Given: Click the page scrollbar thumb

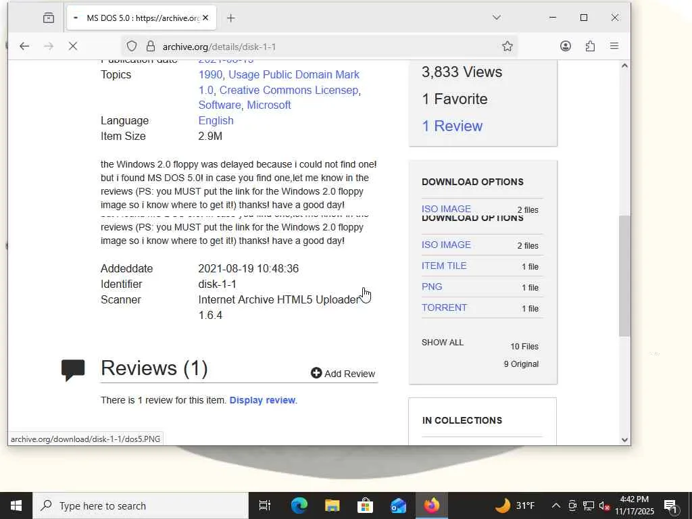Looking at the screenshot, I should pos(624,276).
